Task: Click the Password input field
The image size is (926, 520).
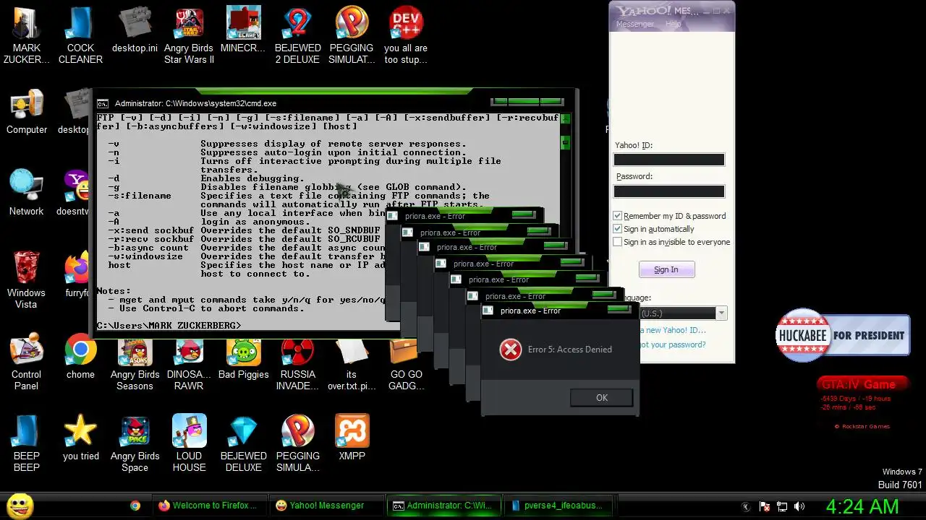Action: (668, 191)
